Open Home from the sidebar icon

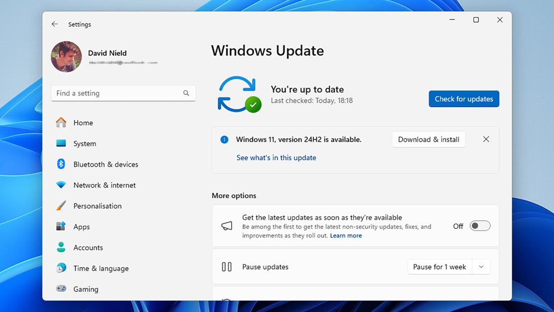pos(61,122)
